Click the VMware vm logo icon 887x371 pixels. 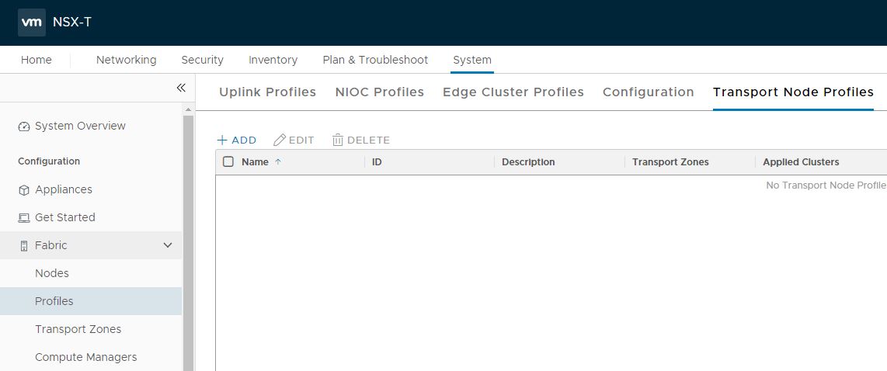coord(32,23)
